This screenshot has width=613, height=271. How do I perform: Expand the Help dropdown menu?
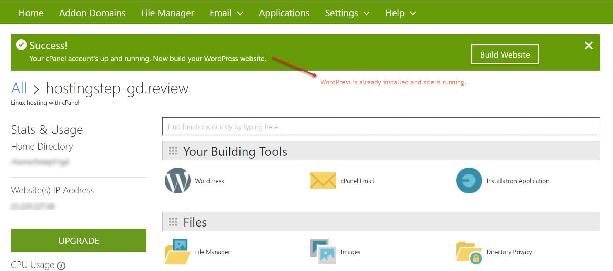(x=401, y=13)
